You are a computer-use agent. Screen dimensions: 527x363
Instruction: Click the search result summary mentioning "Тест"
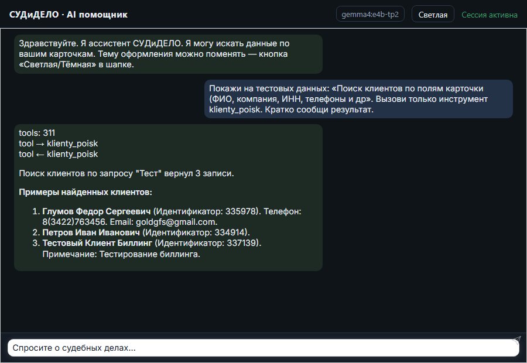[126, 173]
